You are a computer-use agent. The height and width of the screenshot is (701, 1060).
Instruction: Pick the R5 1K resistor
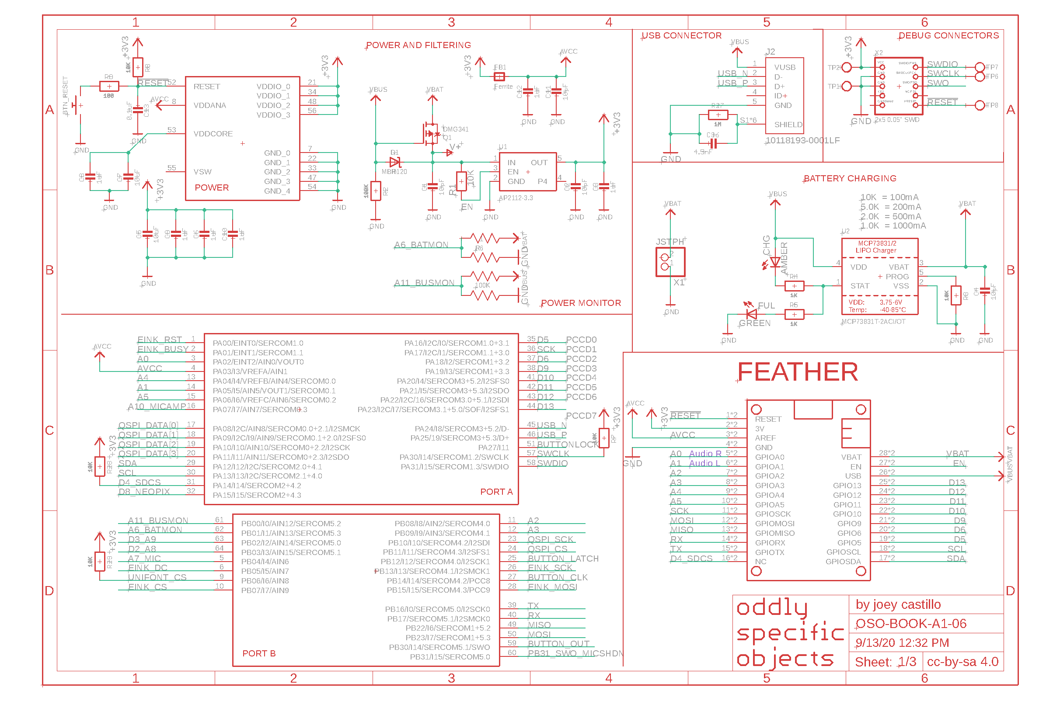click(x=794, y=314)
